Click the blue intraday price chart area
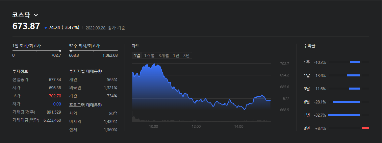This screenshot has height=143, width=382. coord(201,87)
